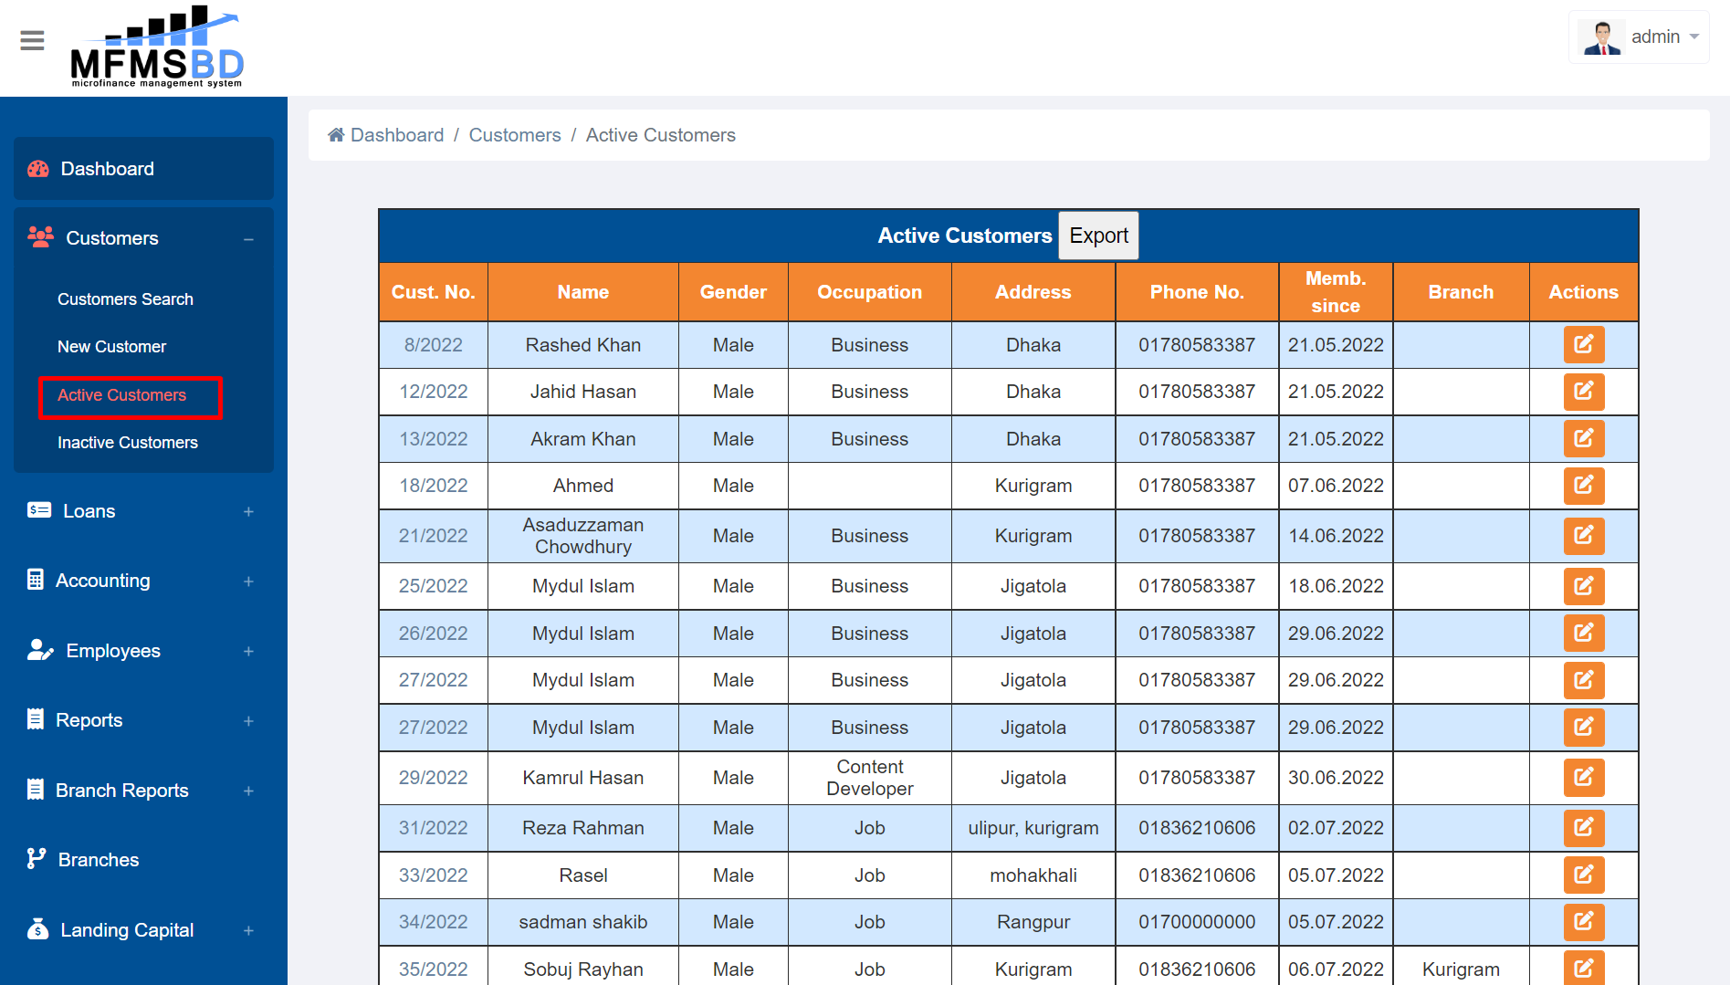Screen dimensions: 1730x985
Task: Click the Branches fork icon
Action: [x=37, y=859]
